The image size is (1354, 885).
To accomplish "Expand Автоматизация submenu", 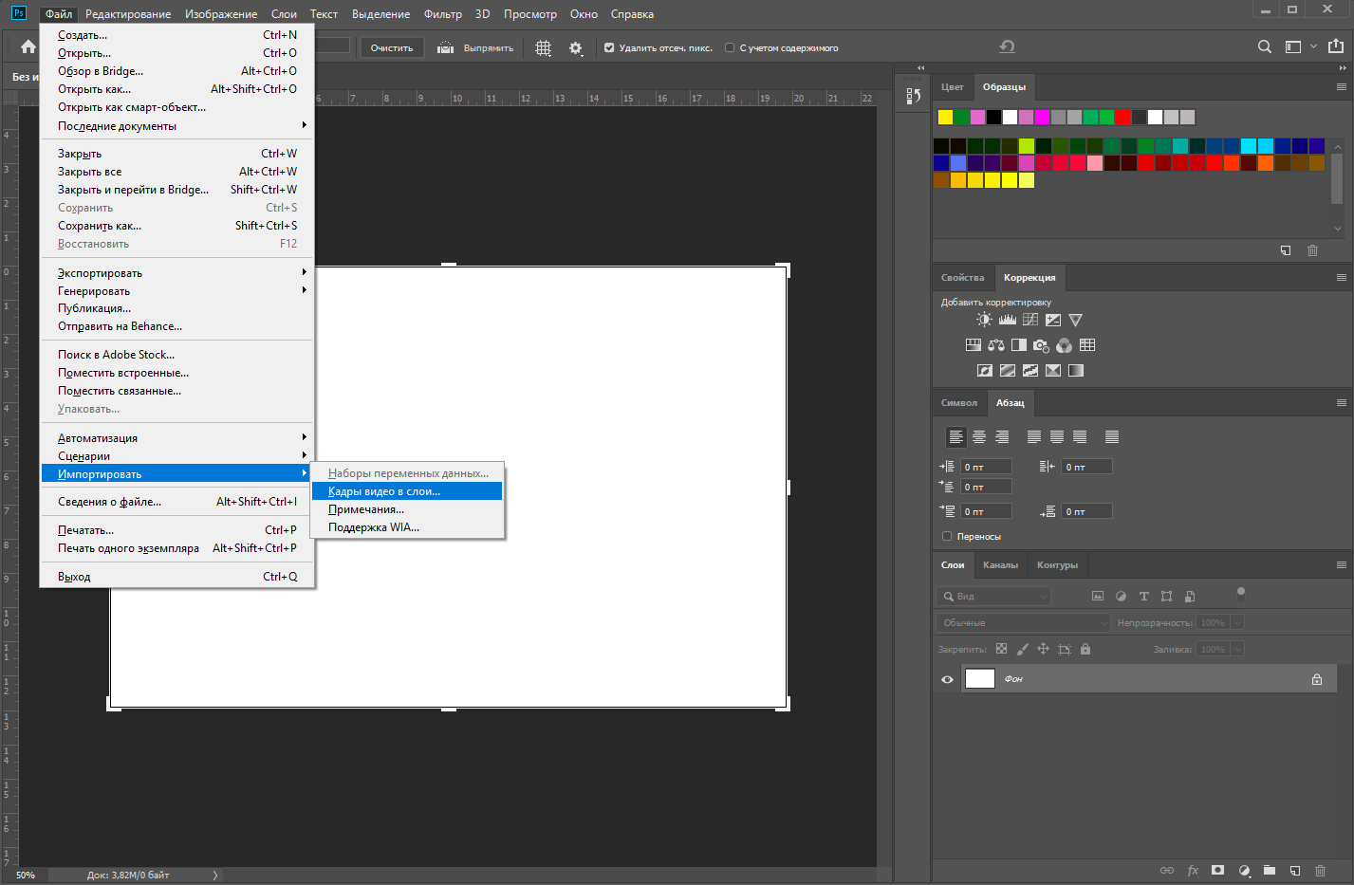I will click(x=176, y=438).
